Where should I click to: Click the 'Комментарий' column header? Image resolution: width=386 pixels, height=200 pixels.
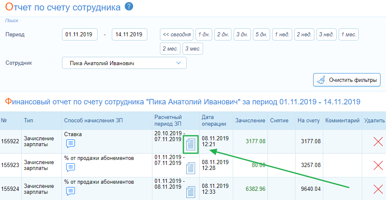click(x=342, y=120)
